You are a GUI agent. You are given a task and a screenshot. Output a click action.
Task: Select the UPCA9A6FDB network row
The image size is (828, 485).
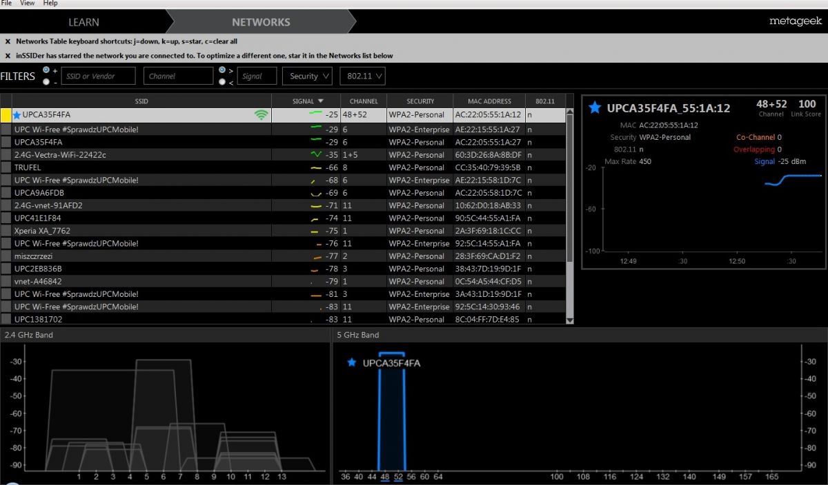click(283, 193)
